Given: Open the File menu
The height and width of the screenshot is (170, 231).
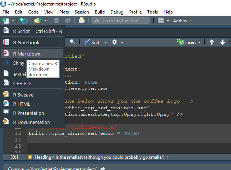Looking at the screenshot, I should pyautogui.click(x=6, y=12).
